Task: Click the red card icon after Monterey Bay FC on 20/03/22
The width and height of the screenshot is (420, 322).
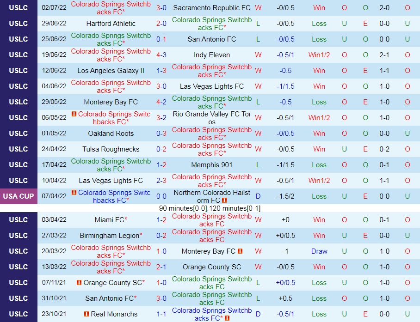Action: pos(240,251)
